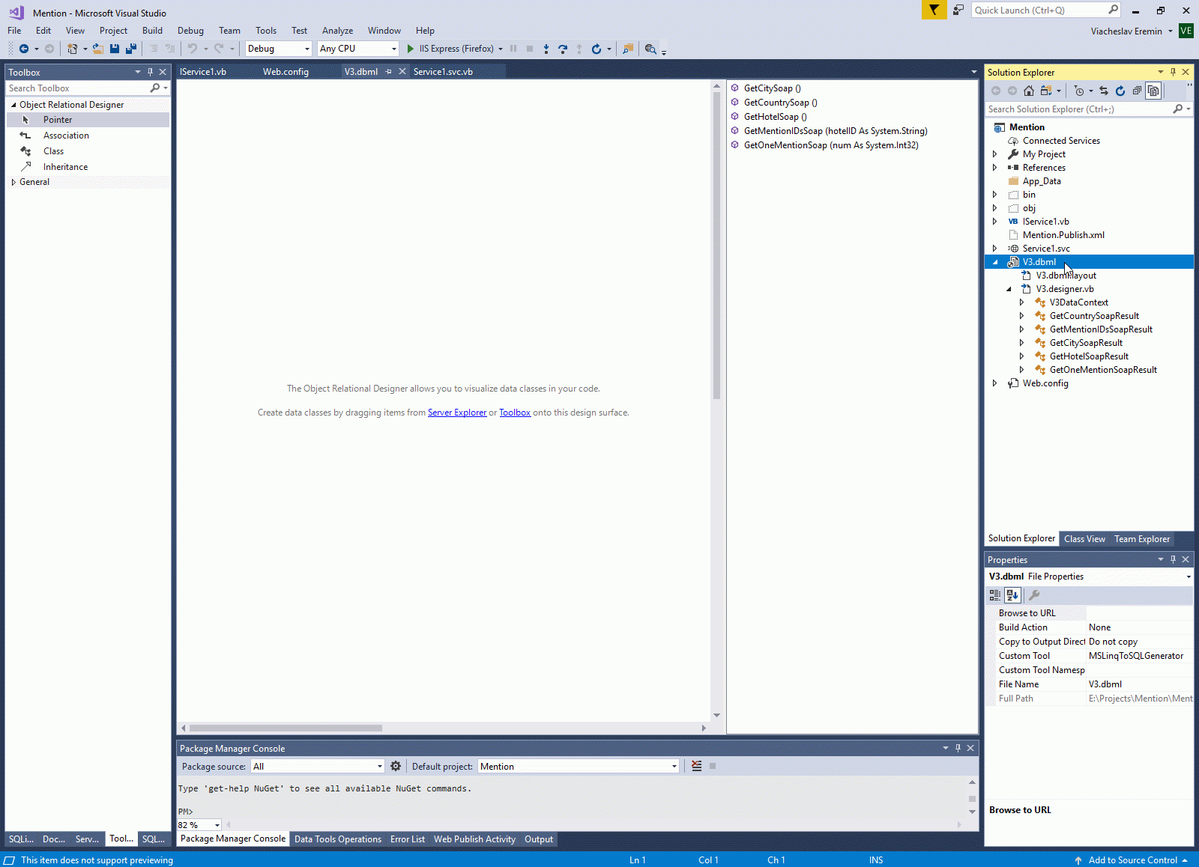Click Add to Source Control
1199x867 pixels.
click(x=1132, y=860)
